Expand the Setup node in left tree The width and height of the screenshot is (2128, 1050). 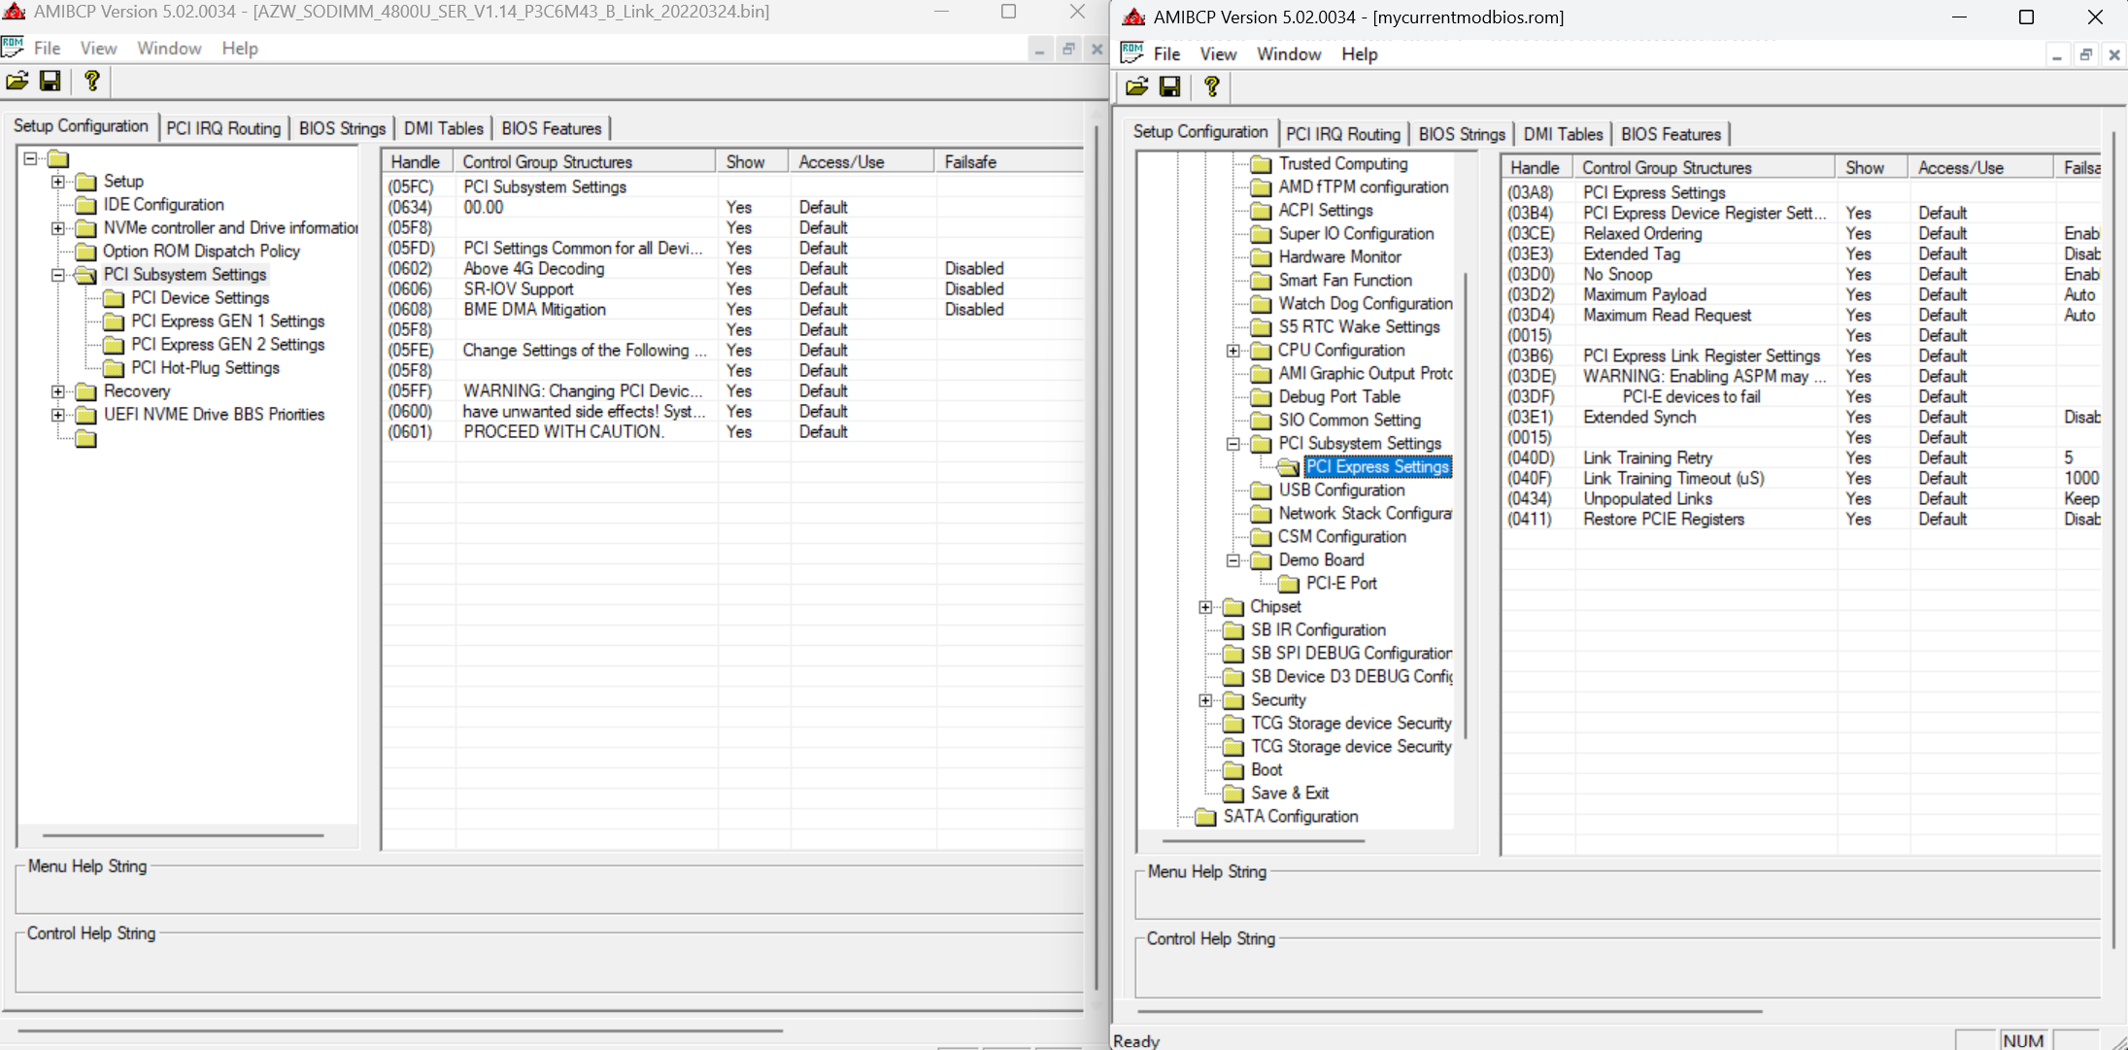[x=58, y=182]
